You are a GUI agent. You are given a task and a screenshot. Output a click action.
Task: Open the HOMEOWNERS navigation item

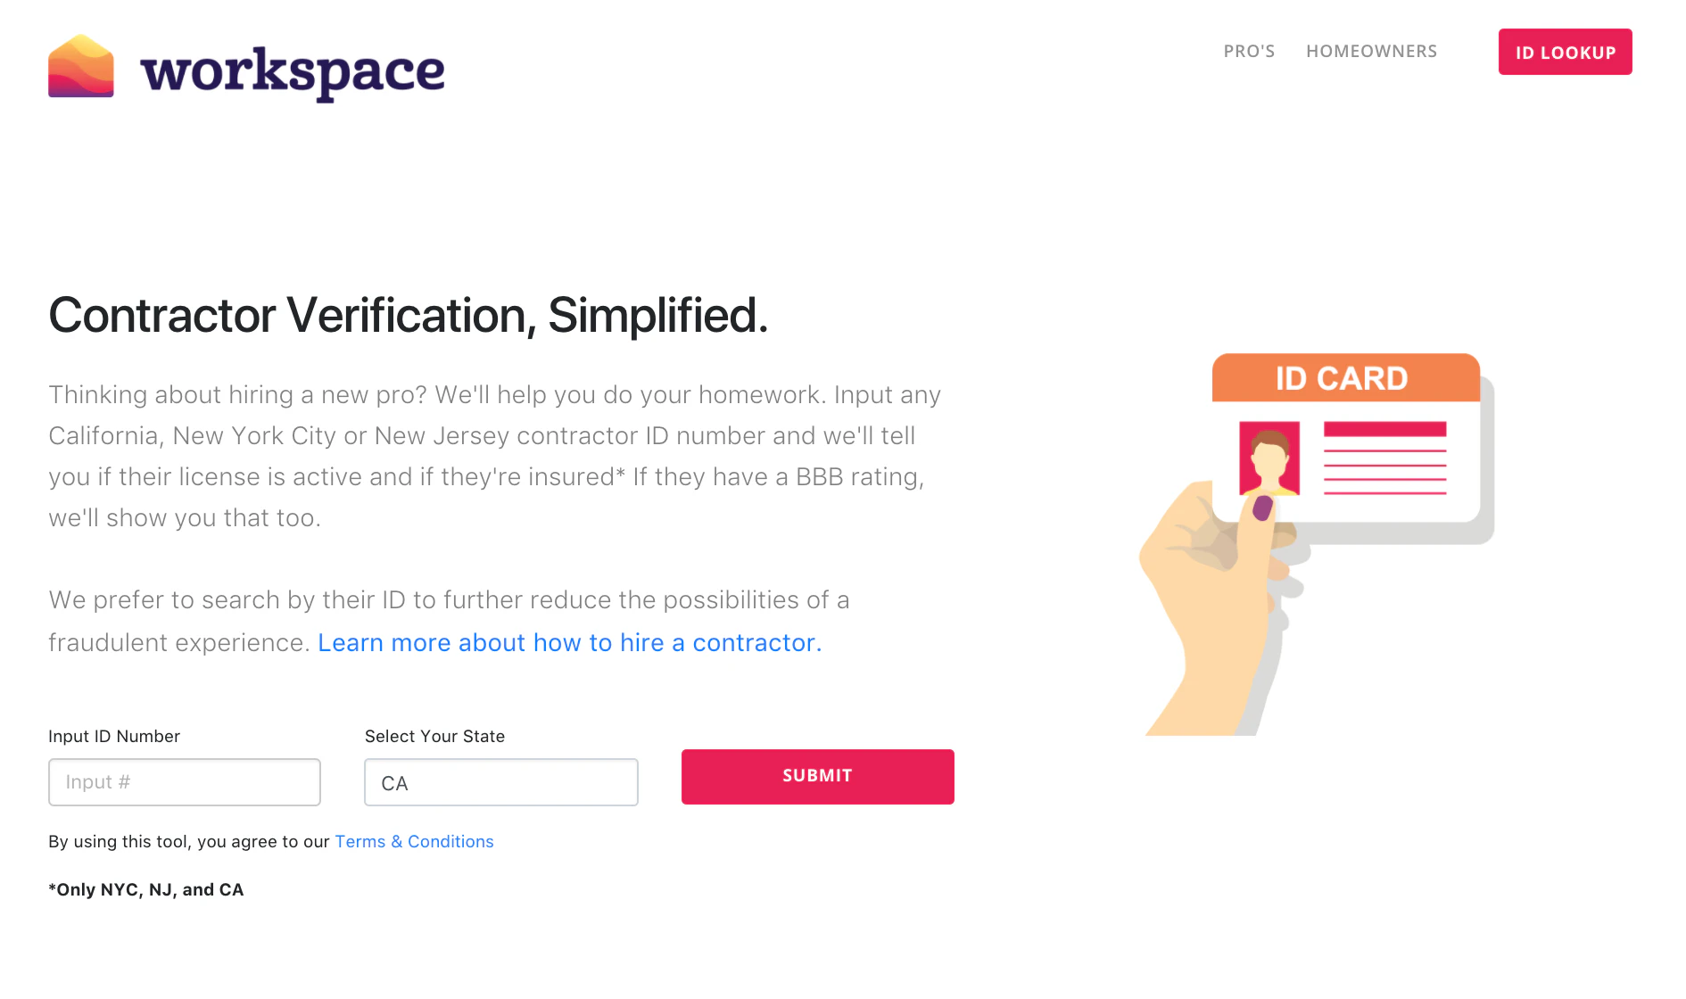pyautogui.click(x=1371, y=51)
